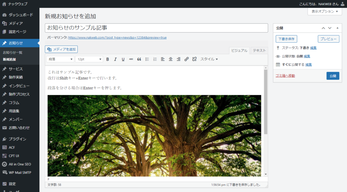The width and height of the screenshot is (347, 192).
Task: Move 公開 box down with chevron
Action: (x=330, y=28)
